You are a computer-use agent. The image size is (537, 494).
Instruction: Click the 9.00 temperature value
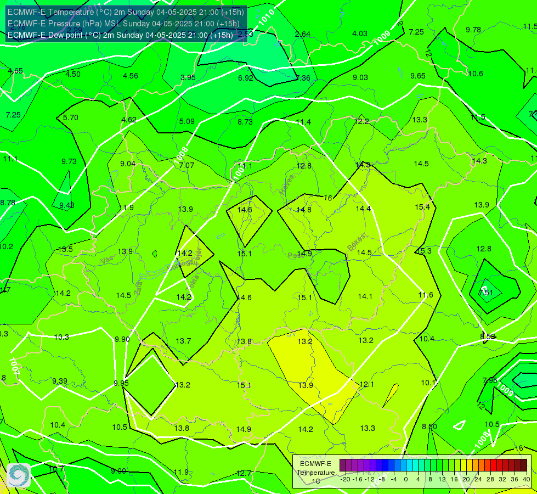(118, 471)
